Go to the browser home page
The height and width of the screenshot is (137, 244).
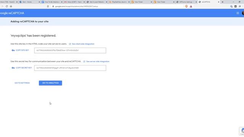tap(11, 6)
